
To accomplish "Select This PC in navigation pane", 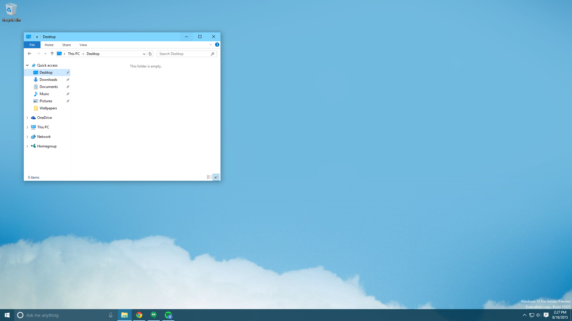I will (43, 127).
